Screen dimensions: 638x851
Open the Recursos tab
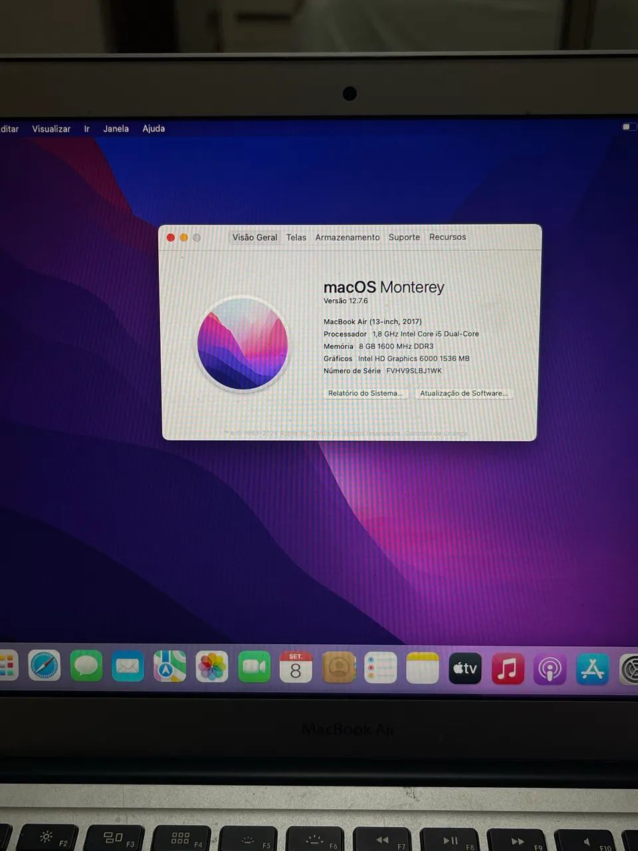447,237
